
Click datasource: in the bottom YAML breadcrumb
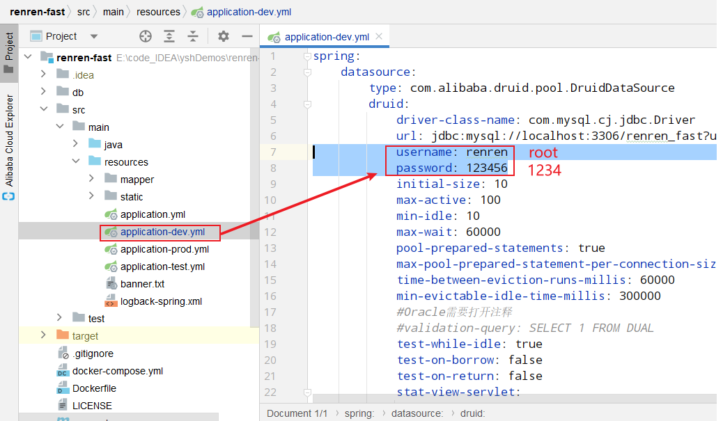[417, 413]
